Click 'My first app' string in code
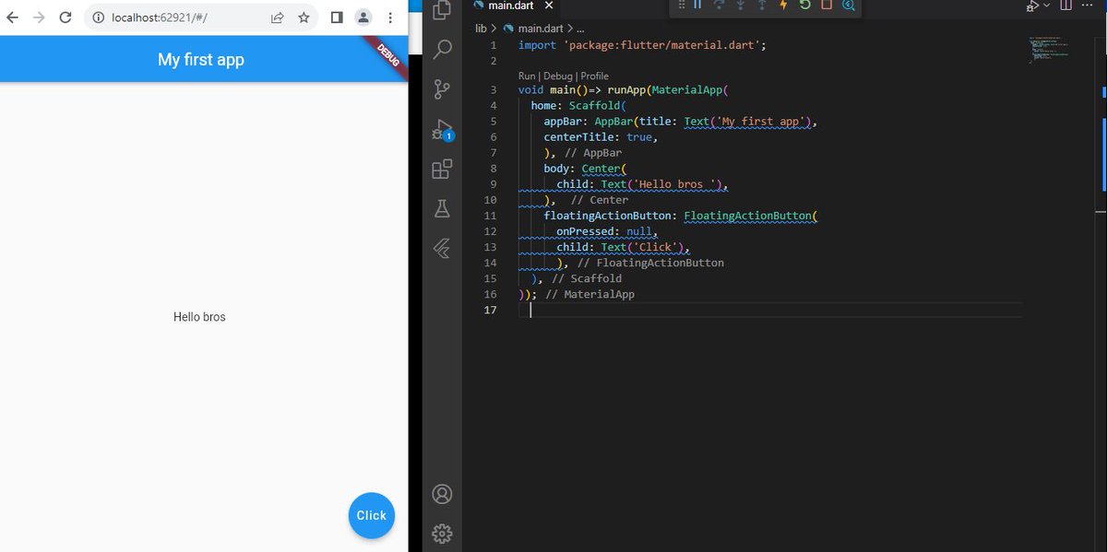Image resolution: width=1107 pixels, height=552 pixels. pyautogui.click(x=762, y=122)
